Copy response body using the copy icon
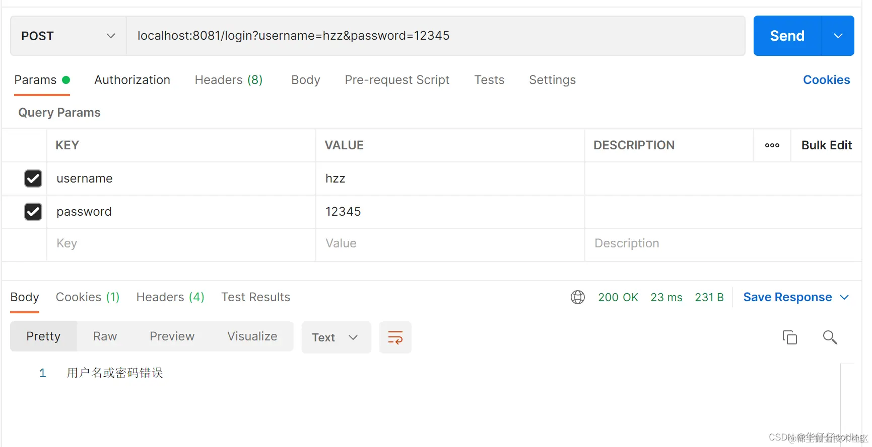The width and height of the screenshot is (872, 447). pyautogui.click(x=789, y=337)
